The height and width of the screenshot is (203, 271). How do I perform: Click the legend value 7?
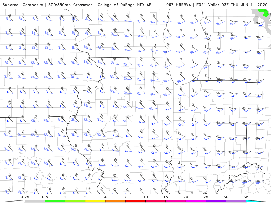tap(125, 197)
